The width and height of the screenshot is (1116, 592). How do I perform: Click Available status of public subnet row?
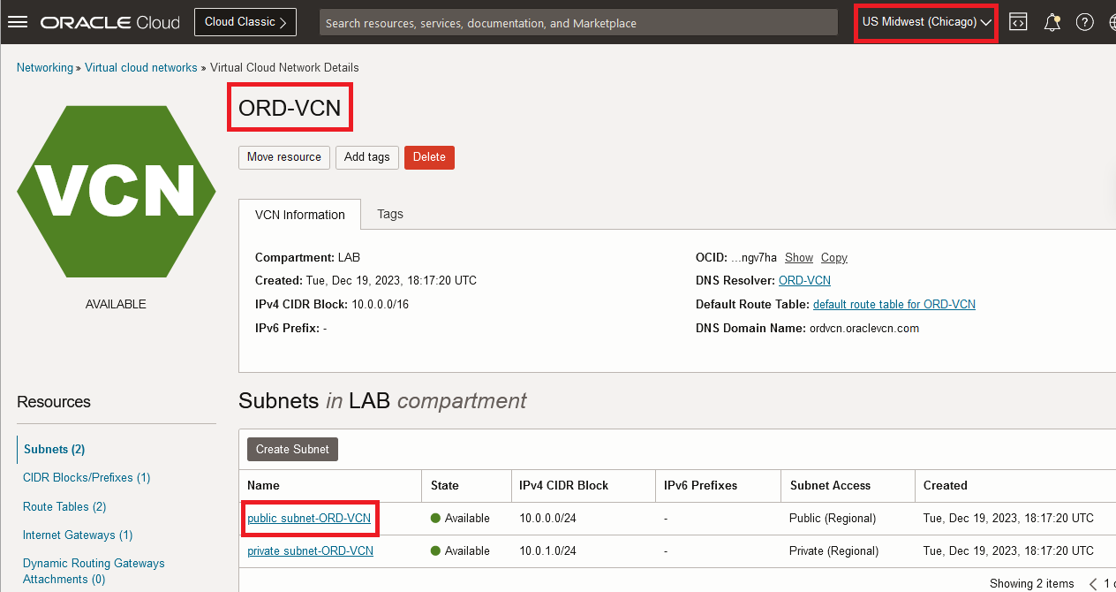pos(460,518)
